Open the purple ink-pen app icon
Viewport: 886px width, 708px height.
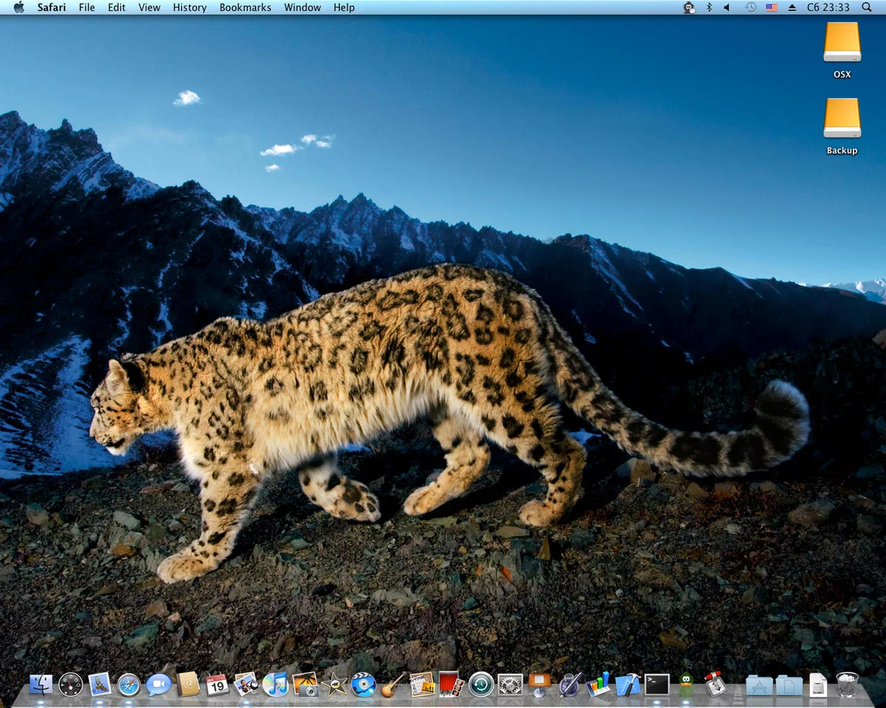569,684
